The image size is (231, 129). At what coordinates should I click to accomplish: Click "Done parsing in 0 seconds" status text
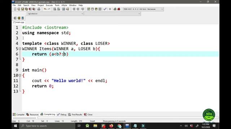(114, 121)
